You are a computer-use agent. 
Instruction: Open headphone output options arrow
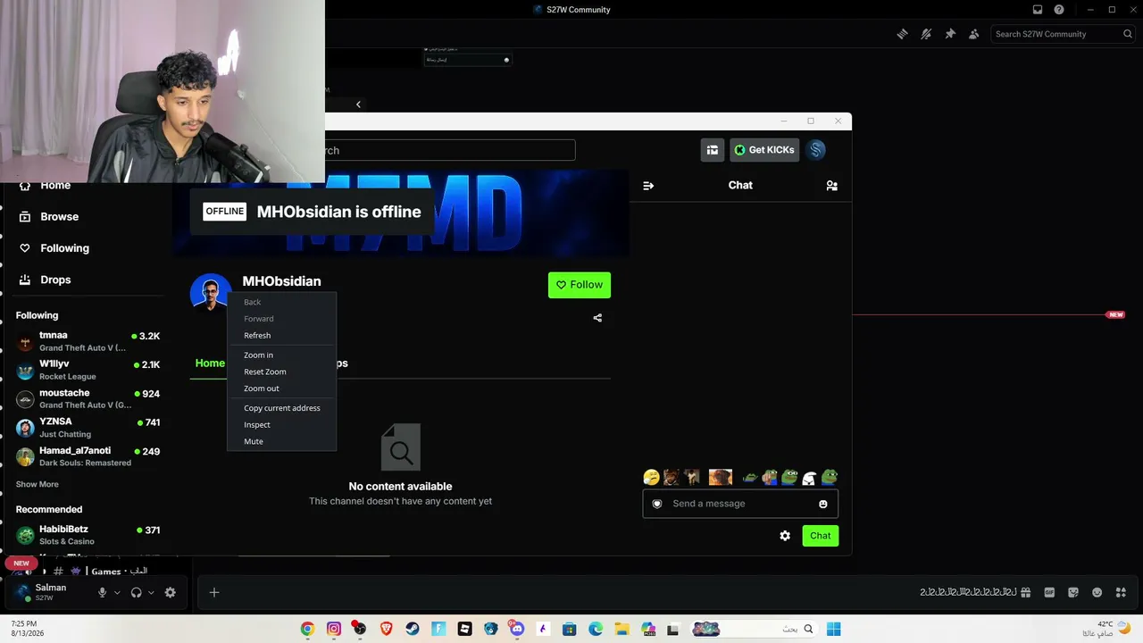coord(151,592)
